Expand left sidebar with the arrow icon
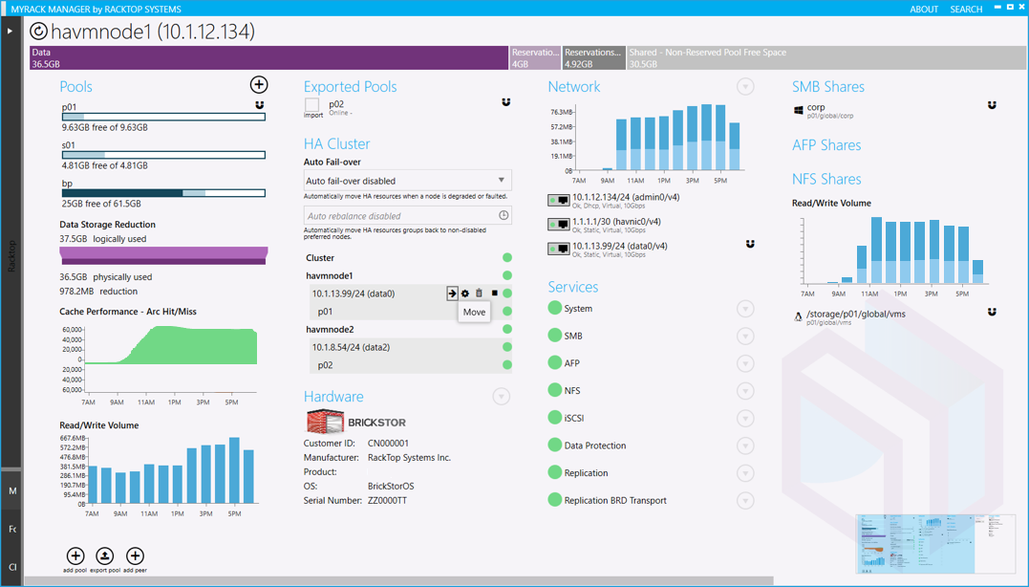 (10, 31)
